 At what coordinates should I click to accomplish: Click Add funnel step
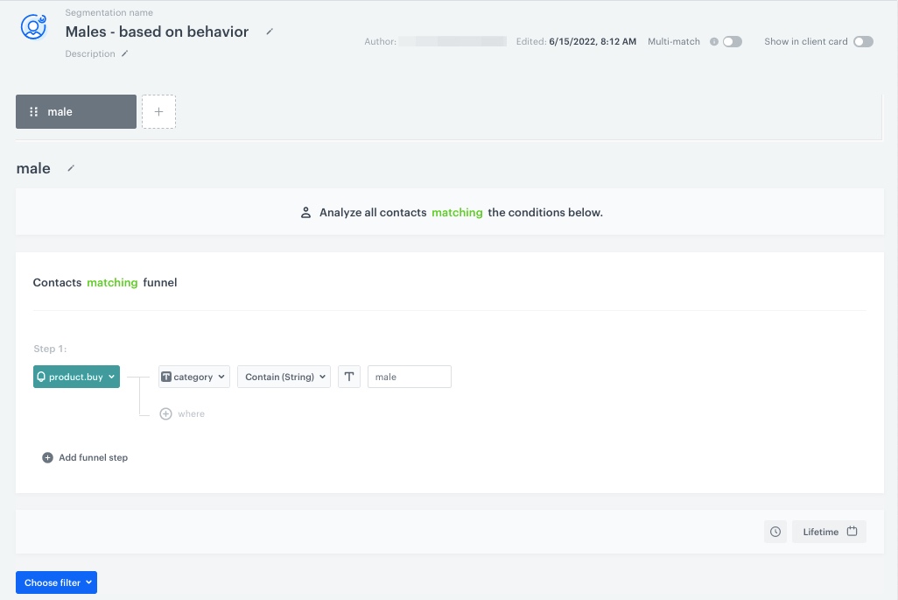tap(85, 457)
